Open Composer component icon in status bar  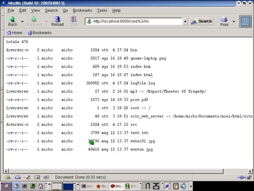[27, 177]
